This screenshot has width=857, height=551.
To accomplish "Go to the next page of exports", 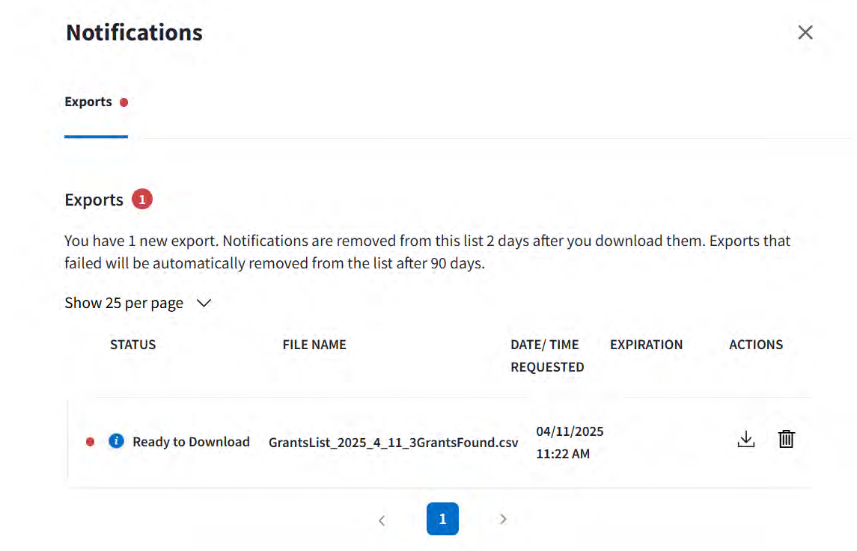I will [x=503, y=519].
